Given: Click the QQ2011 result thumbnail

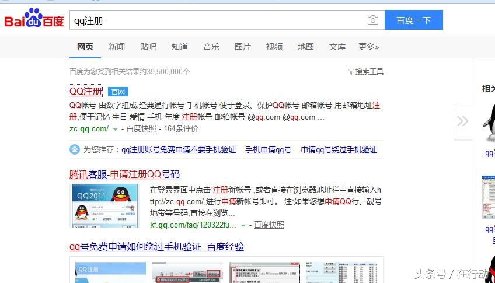Looking at the screenshot, I should (104, 205).
